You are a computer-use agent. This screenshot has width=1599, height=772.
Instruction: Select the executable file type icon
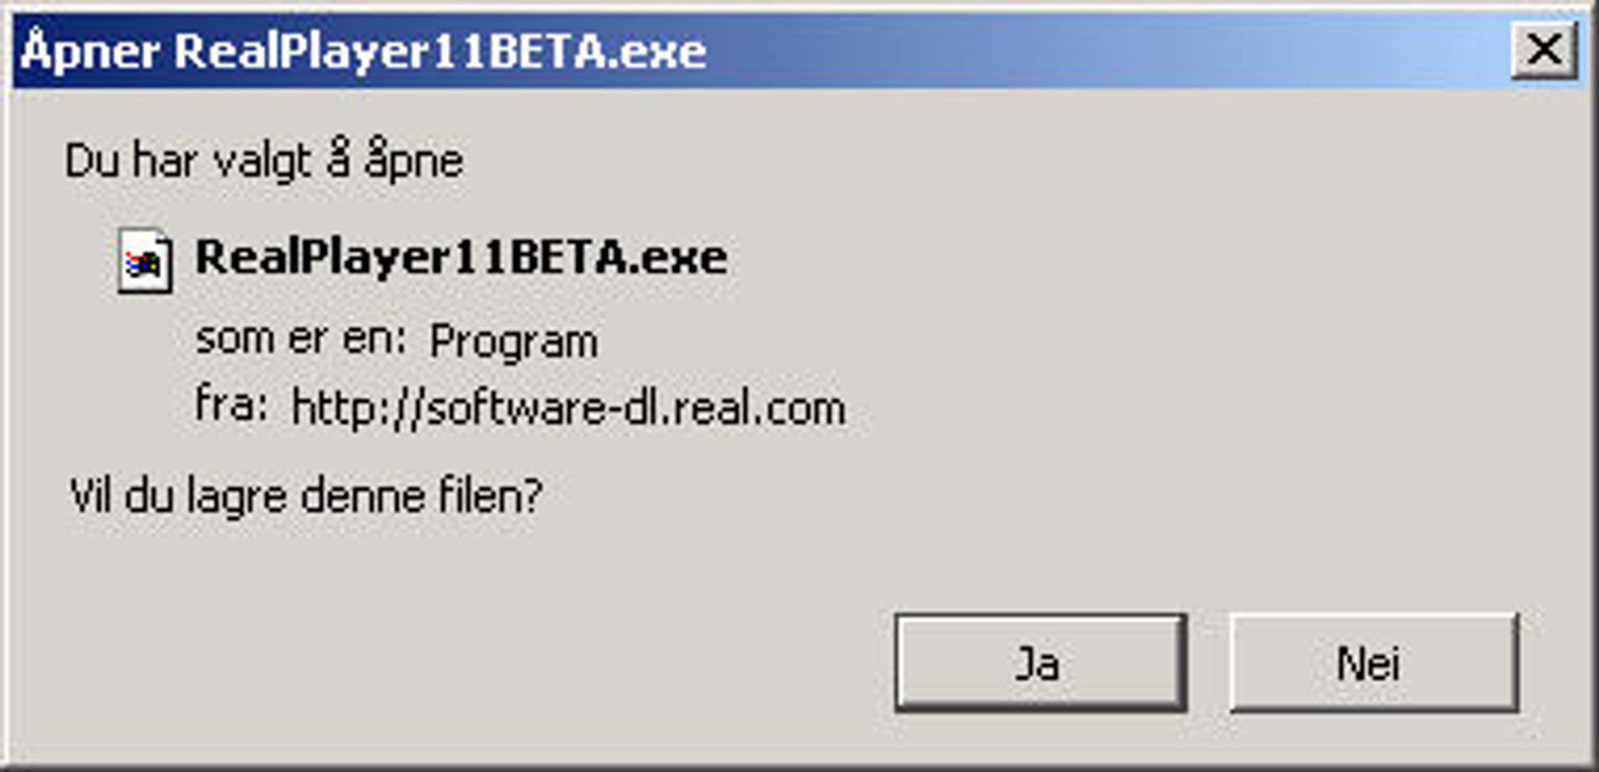[x=145, y=261]
